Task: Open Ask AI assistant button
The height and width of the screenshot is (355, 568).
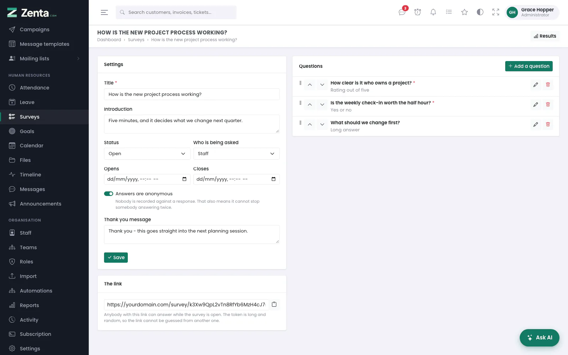Action: (539, 338)
